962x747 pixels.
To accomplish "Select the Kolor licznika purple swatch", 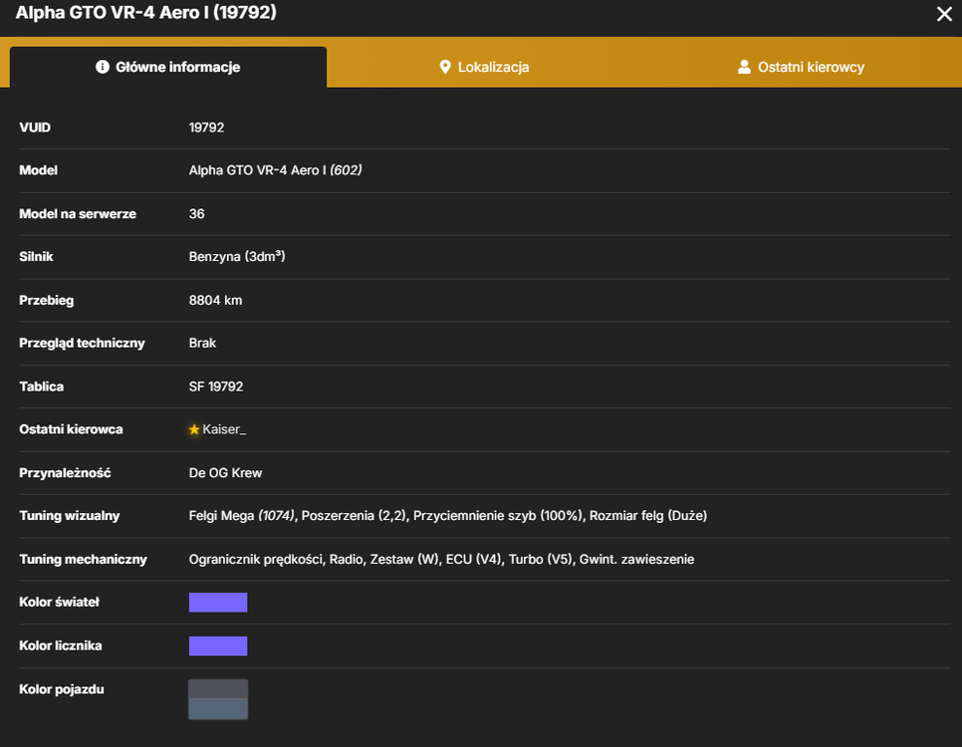I will [x=218, y=645].
